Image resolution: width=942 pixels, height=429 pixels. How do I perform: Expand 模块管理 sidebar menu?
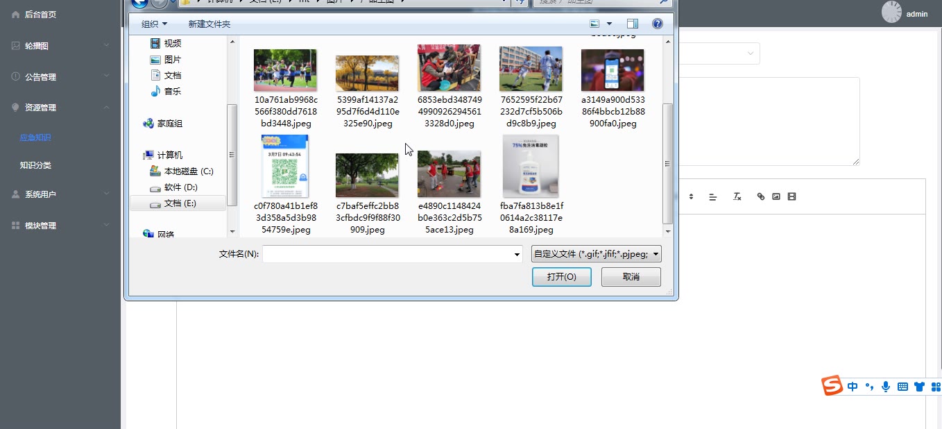pos(60,226)
